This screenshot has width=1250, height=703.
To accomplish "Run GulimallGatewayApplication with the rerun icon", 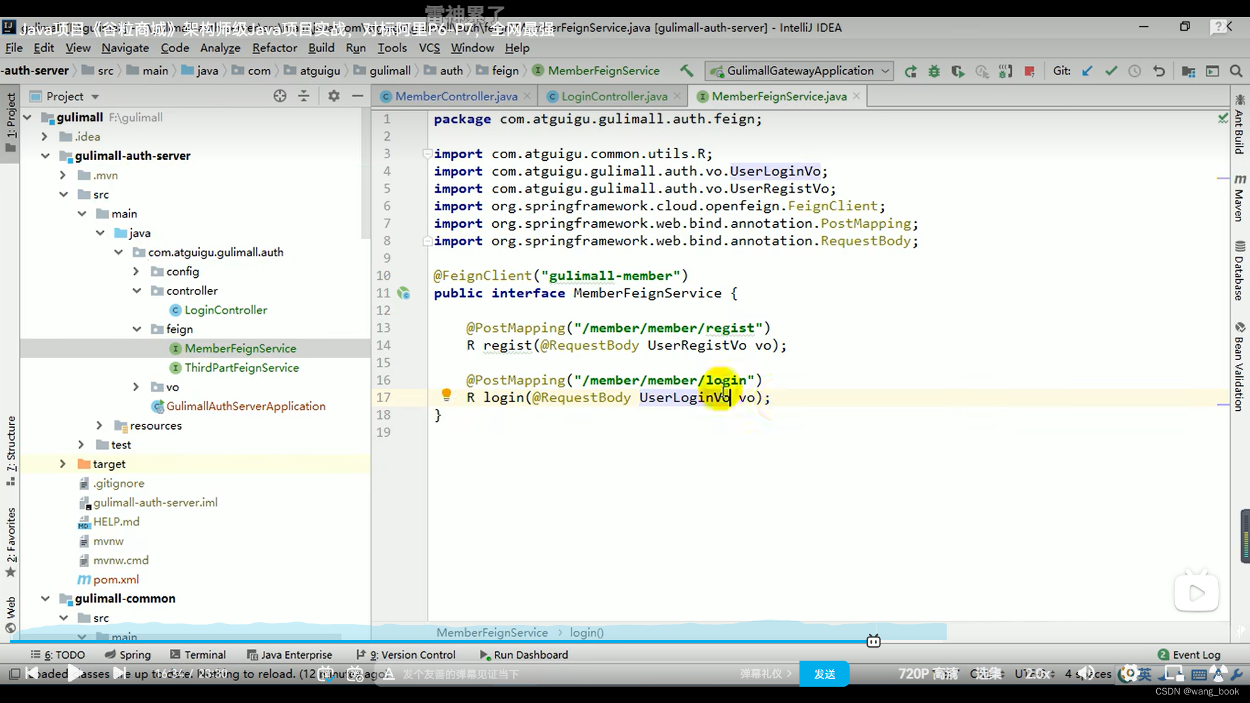I will pos(910,71).
